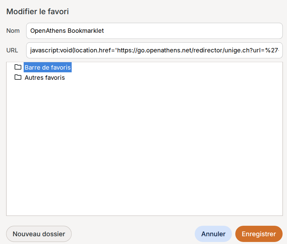Viewport: 287px width, 244px height.
Task: Click the URL field label
Action: pyautogui.click(x=12, y=50)
